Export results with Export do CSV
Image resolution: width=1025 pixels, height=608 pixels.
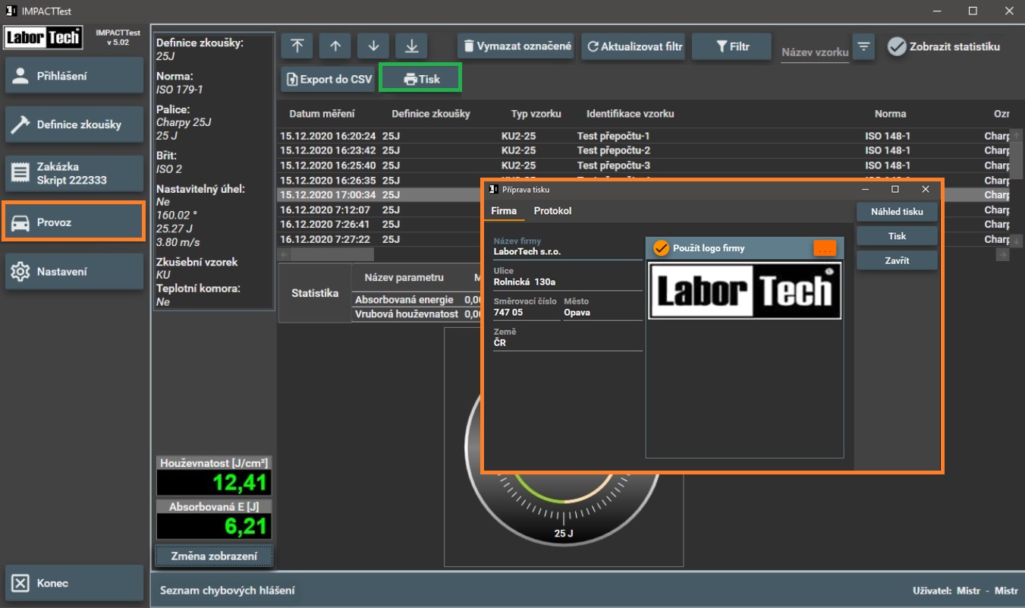coord(329,79)
